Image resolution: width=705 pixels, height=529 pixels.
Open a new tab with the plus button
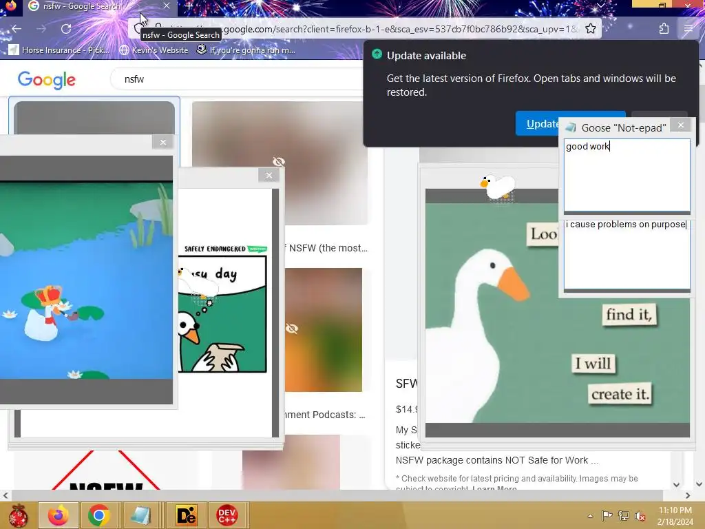tap(189, 6)
